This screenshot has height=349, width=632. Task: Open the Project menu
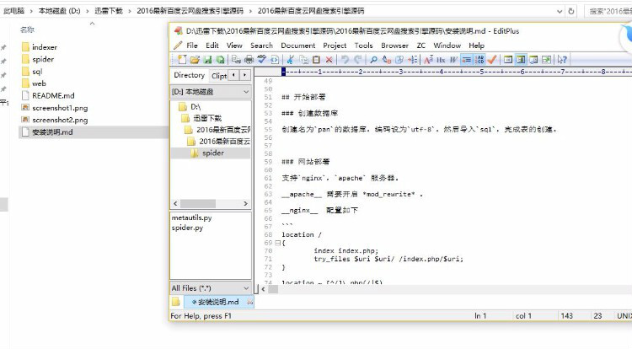point(335,46)
